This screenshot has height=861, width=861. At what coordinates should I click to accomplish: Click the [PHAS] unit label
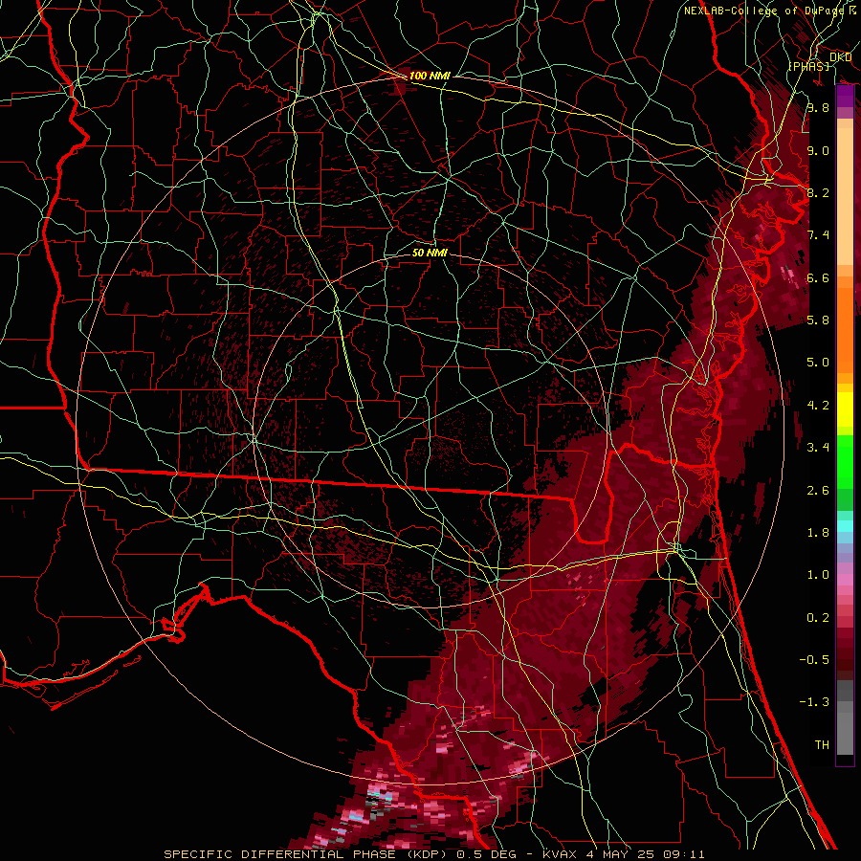click(808, 66)
